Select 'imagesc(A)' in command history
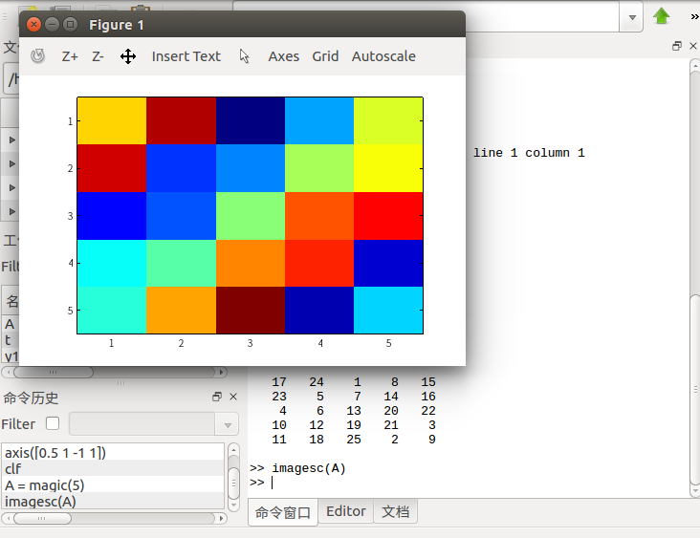The width and height of the screenshot is (700, 538). 113,501
